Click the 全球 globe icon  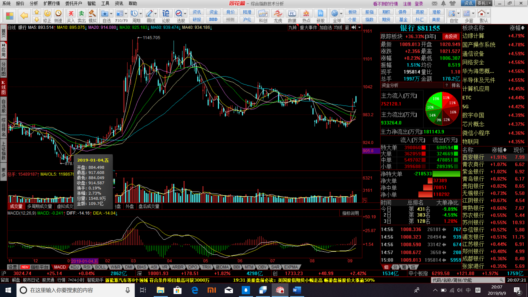(x=335, y=13)
